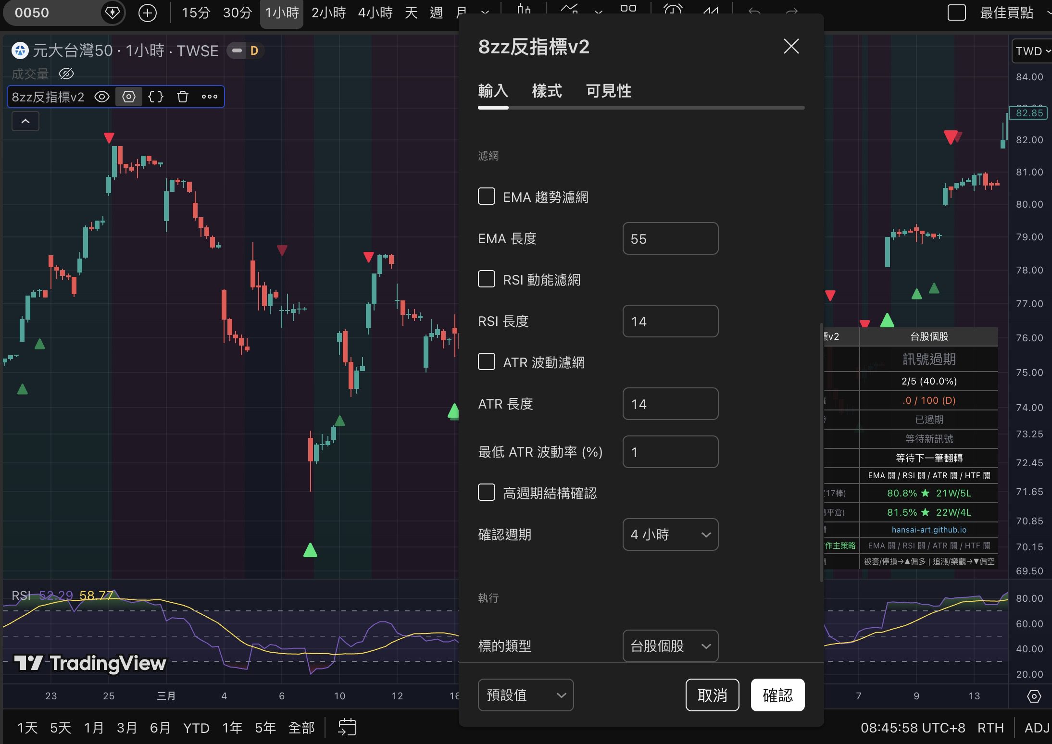Open source code braces icon for indicator
This screenshot has width=1052, height=744.
coord(156,97)
